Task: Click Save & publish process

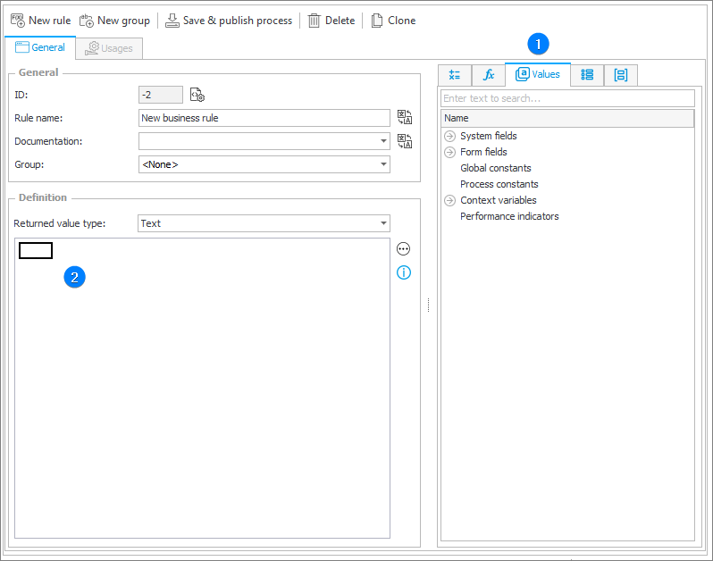Action: tap(229, 21)
